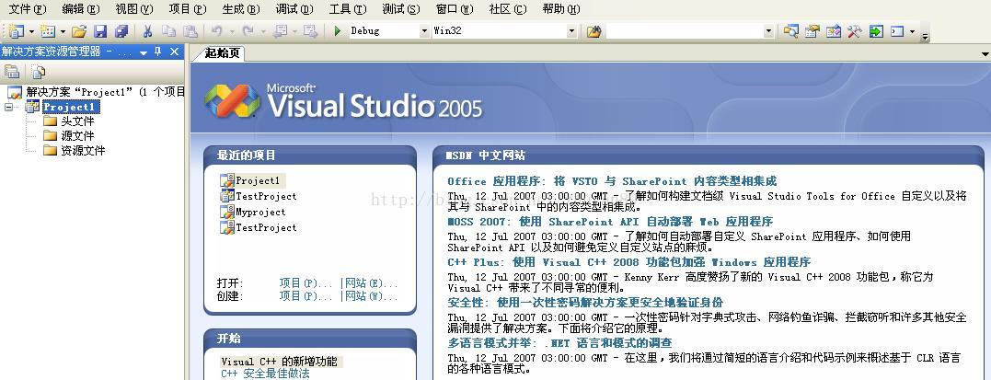Close the Solution Explorer panel
This screenshot has height=380, width=991.
tap(175, 52)
